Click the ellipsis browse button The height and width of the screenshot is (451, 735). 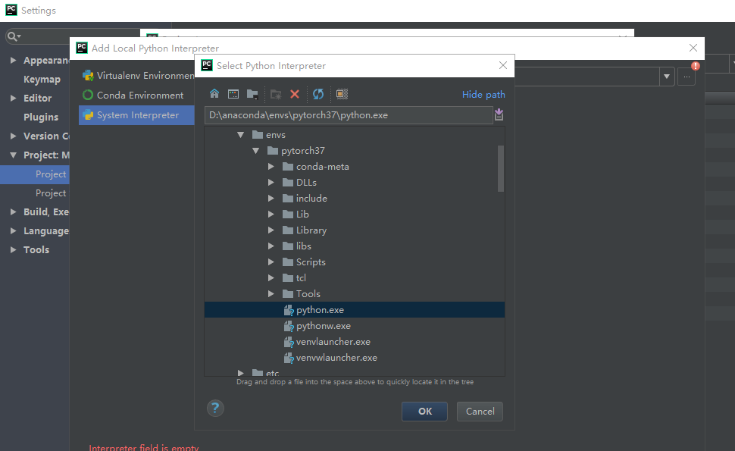pos(687,77)
